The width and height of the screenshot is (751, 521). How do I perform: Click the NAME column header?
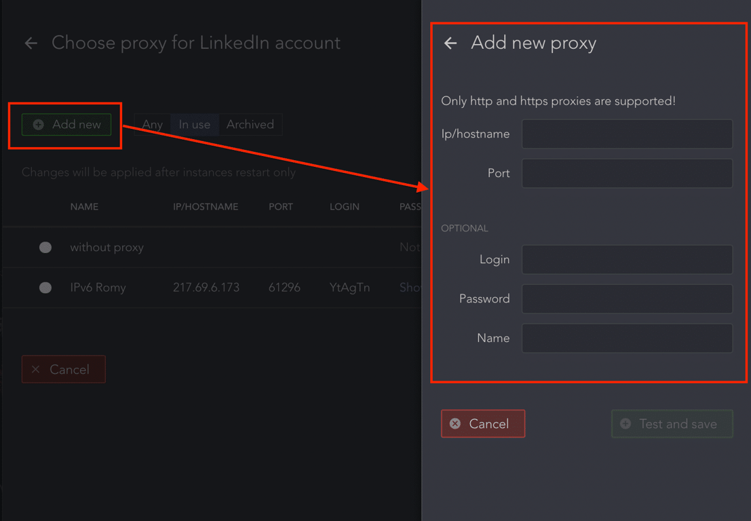click(x=84, y=207)
